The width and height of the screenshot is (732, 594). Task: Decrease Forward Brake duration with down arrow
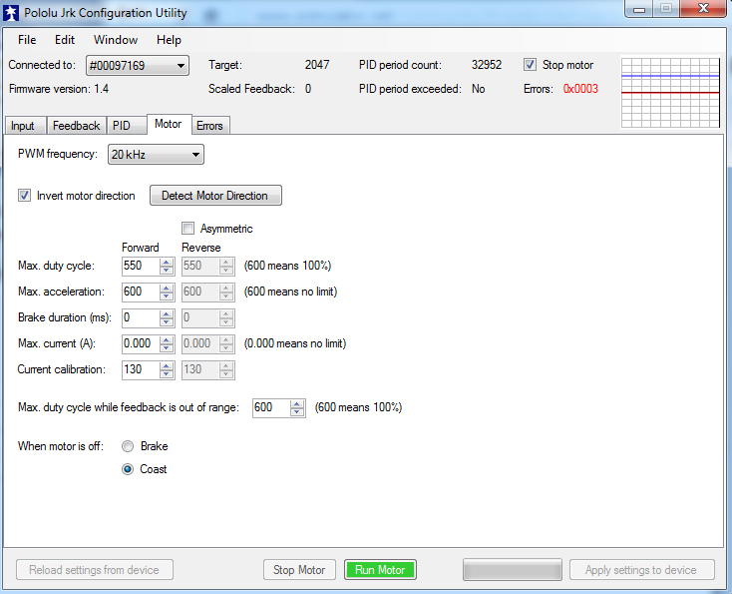pos(167,322)
